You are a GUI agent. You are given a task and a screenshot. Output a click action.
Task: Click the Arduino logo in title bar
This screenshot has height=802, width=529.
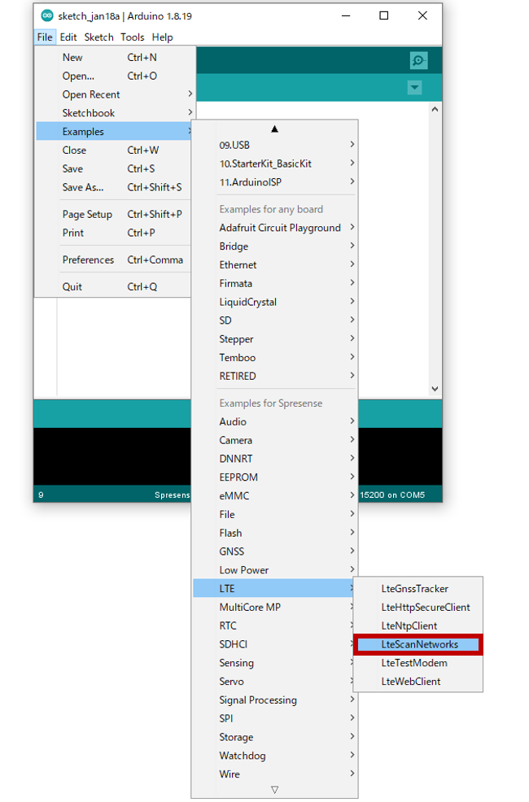[47, 15]
